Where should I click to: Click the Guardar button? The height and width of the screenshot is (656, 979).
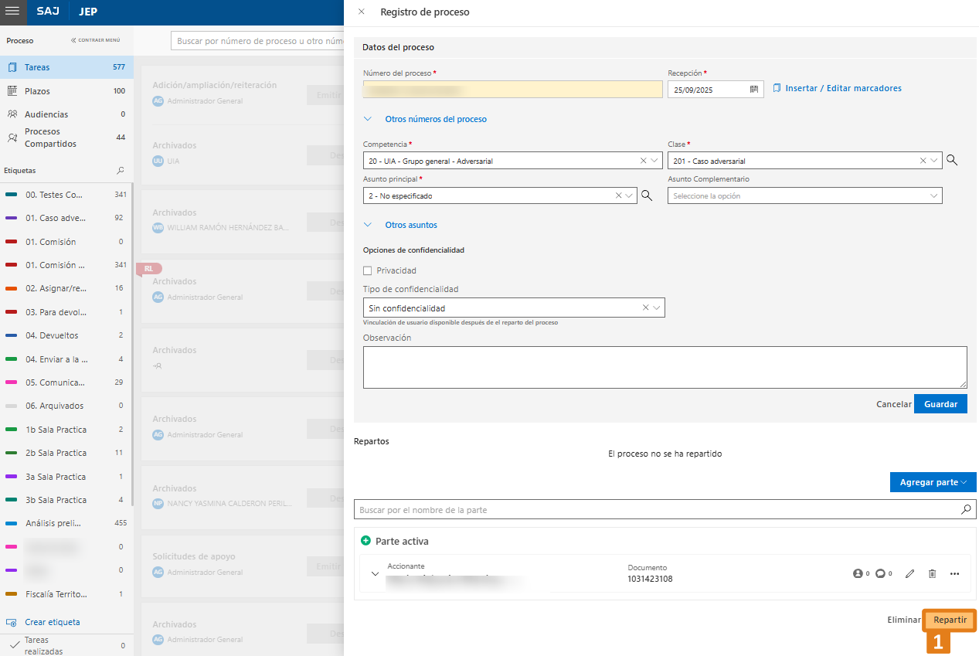[x=940, y=404]
